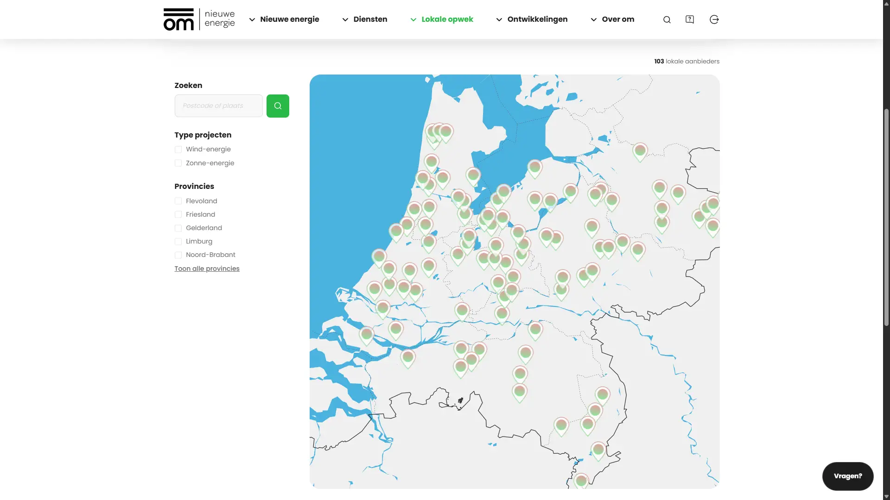Click the help question-mark speech bubble icon
890x500 pixels.
[x=690, y=19]
